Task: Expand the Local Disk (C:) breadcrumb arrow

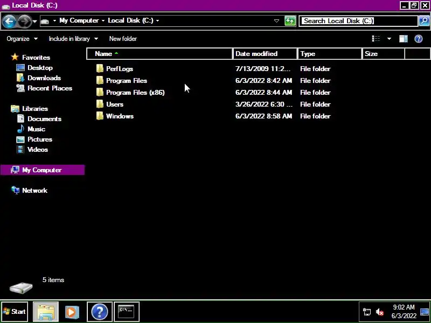Action: click(x=157, y=20)
